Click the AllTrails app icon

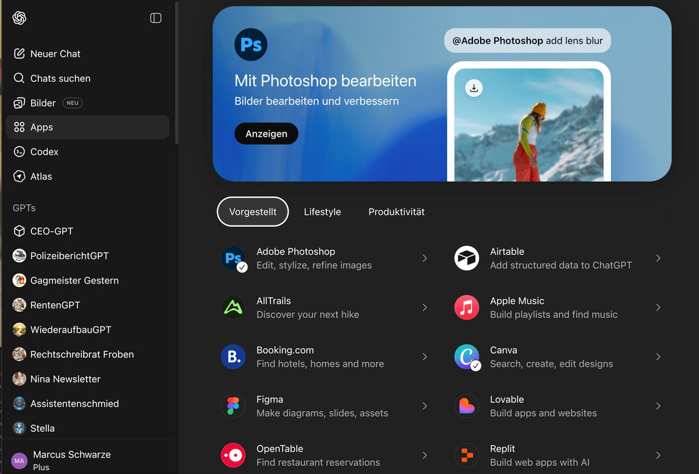click(233, 308)
